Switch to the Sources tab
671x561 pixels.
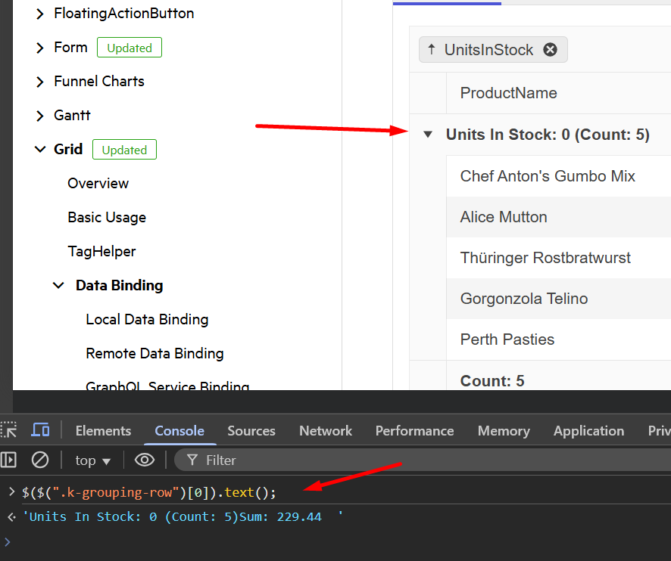251,431
